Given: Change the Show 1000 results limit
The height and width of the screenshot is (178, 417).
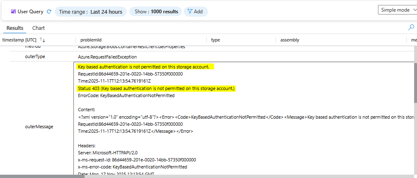Looking at the screenshot, I should (156, 12).
